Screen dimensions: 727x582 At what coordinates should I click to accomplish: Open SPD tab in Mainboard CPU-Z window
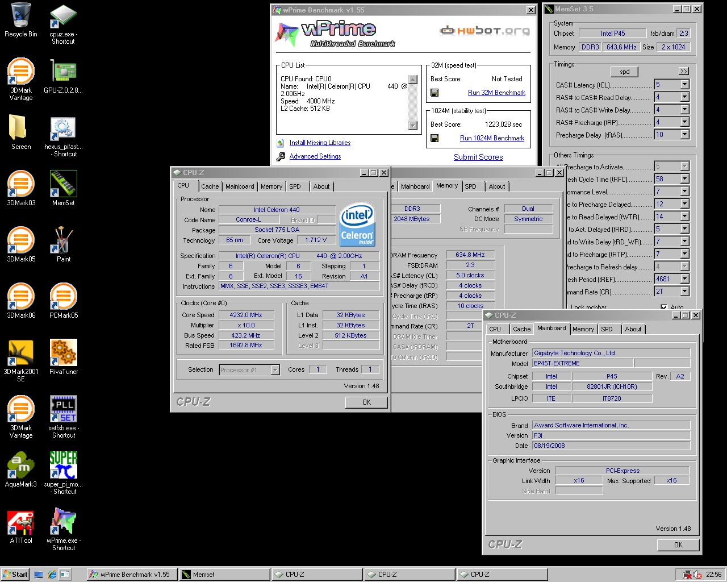pyautogui.click(x=607, y=329)
